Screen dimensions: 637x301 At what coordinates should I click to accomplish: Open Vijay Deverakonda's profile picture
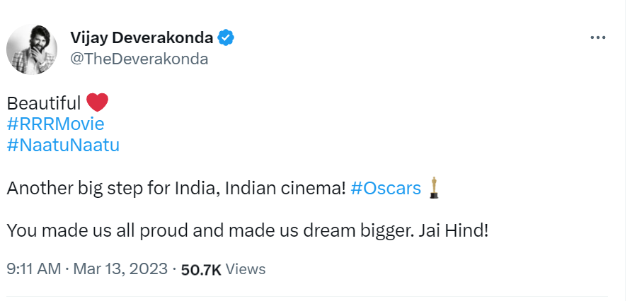(33, 54)
